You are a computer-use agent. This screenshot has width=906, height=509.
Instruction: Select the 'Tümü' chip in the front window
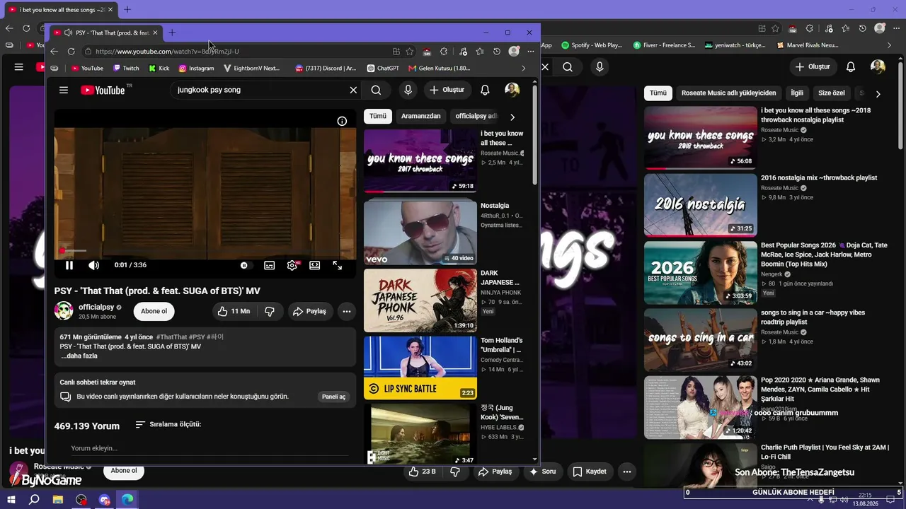pyautogui.click(x=378, y=116)
